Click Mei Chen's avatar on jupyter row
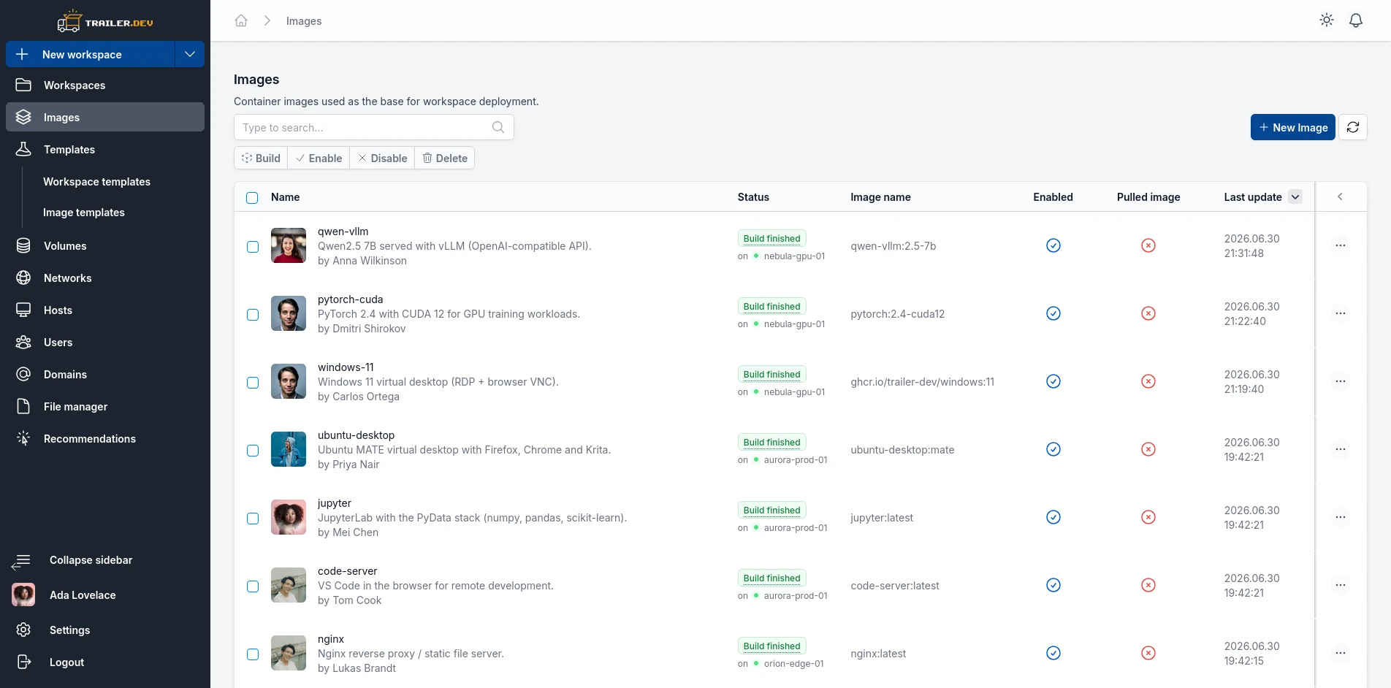Screen dimensions: 1391x688 point(289,517)
